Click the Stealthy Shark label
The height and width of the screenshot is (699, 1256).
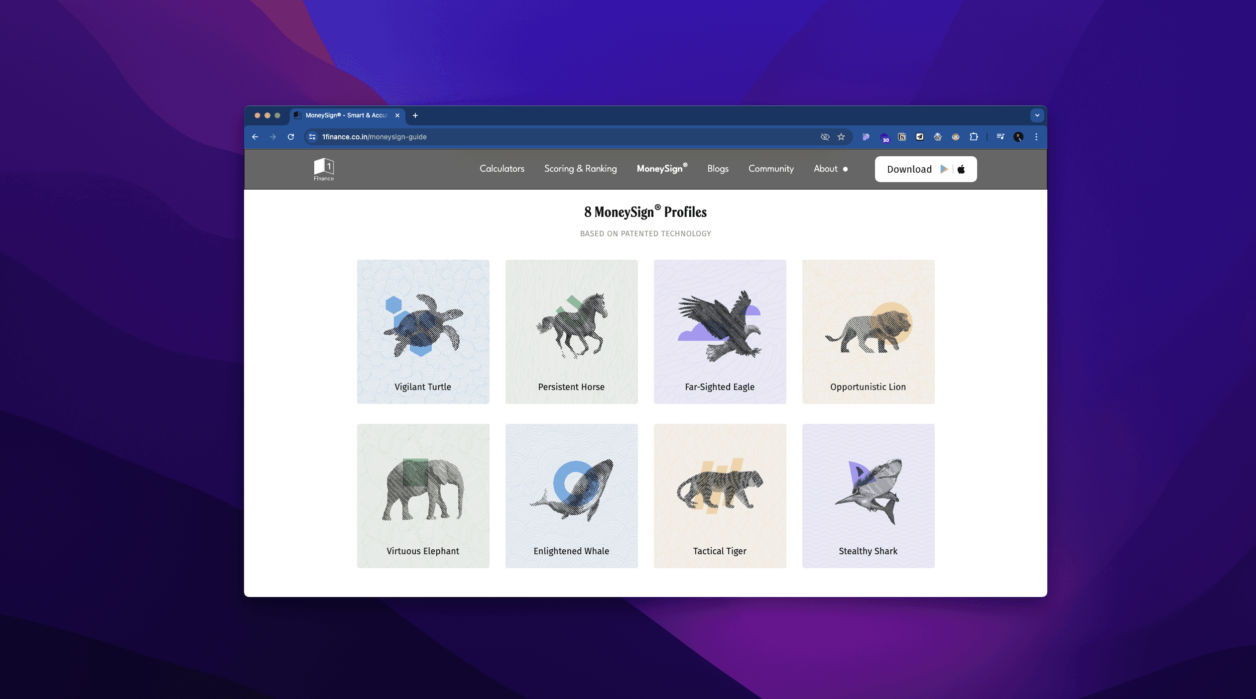click(x=869, y=551)
